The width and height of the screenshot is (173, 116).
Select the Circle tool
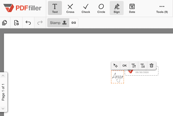coord(101,8)
